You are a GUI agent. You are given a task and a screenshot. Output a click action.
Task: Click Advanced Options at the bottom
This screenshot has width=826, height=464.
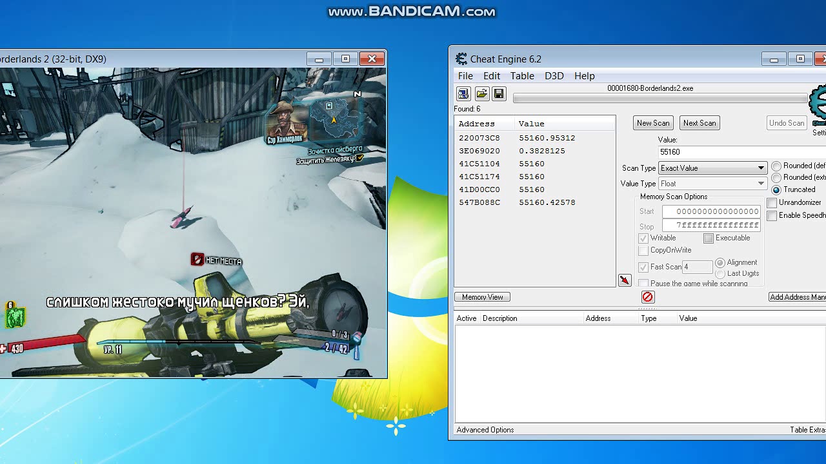(485, 430)
